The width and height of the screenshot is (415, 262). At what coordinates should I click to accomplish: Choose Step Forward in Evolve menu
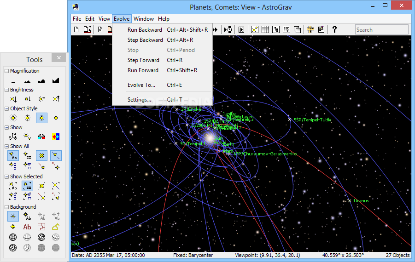[x=163, y=60]
